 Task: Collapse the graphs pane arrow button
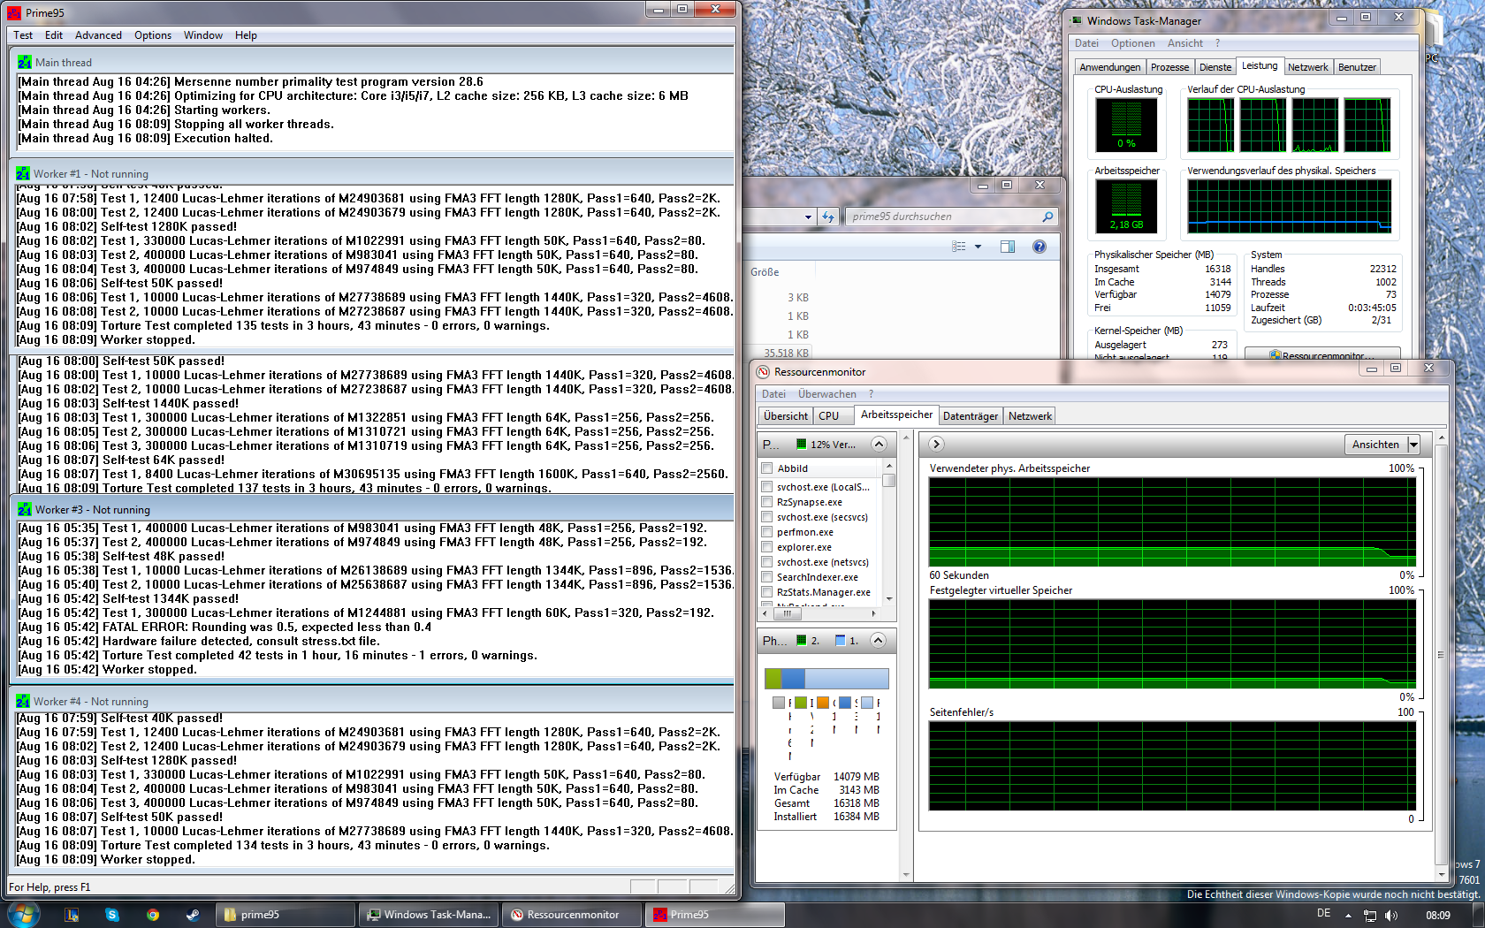click(x=936, y=444)
